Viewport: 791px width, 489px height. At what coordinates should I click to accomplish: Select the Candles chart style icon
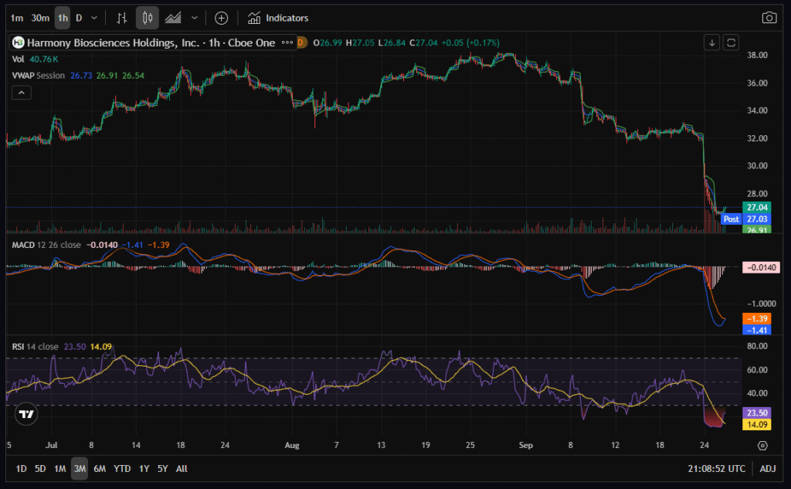[148, 18]
